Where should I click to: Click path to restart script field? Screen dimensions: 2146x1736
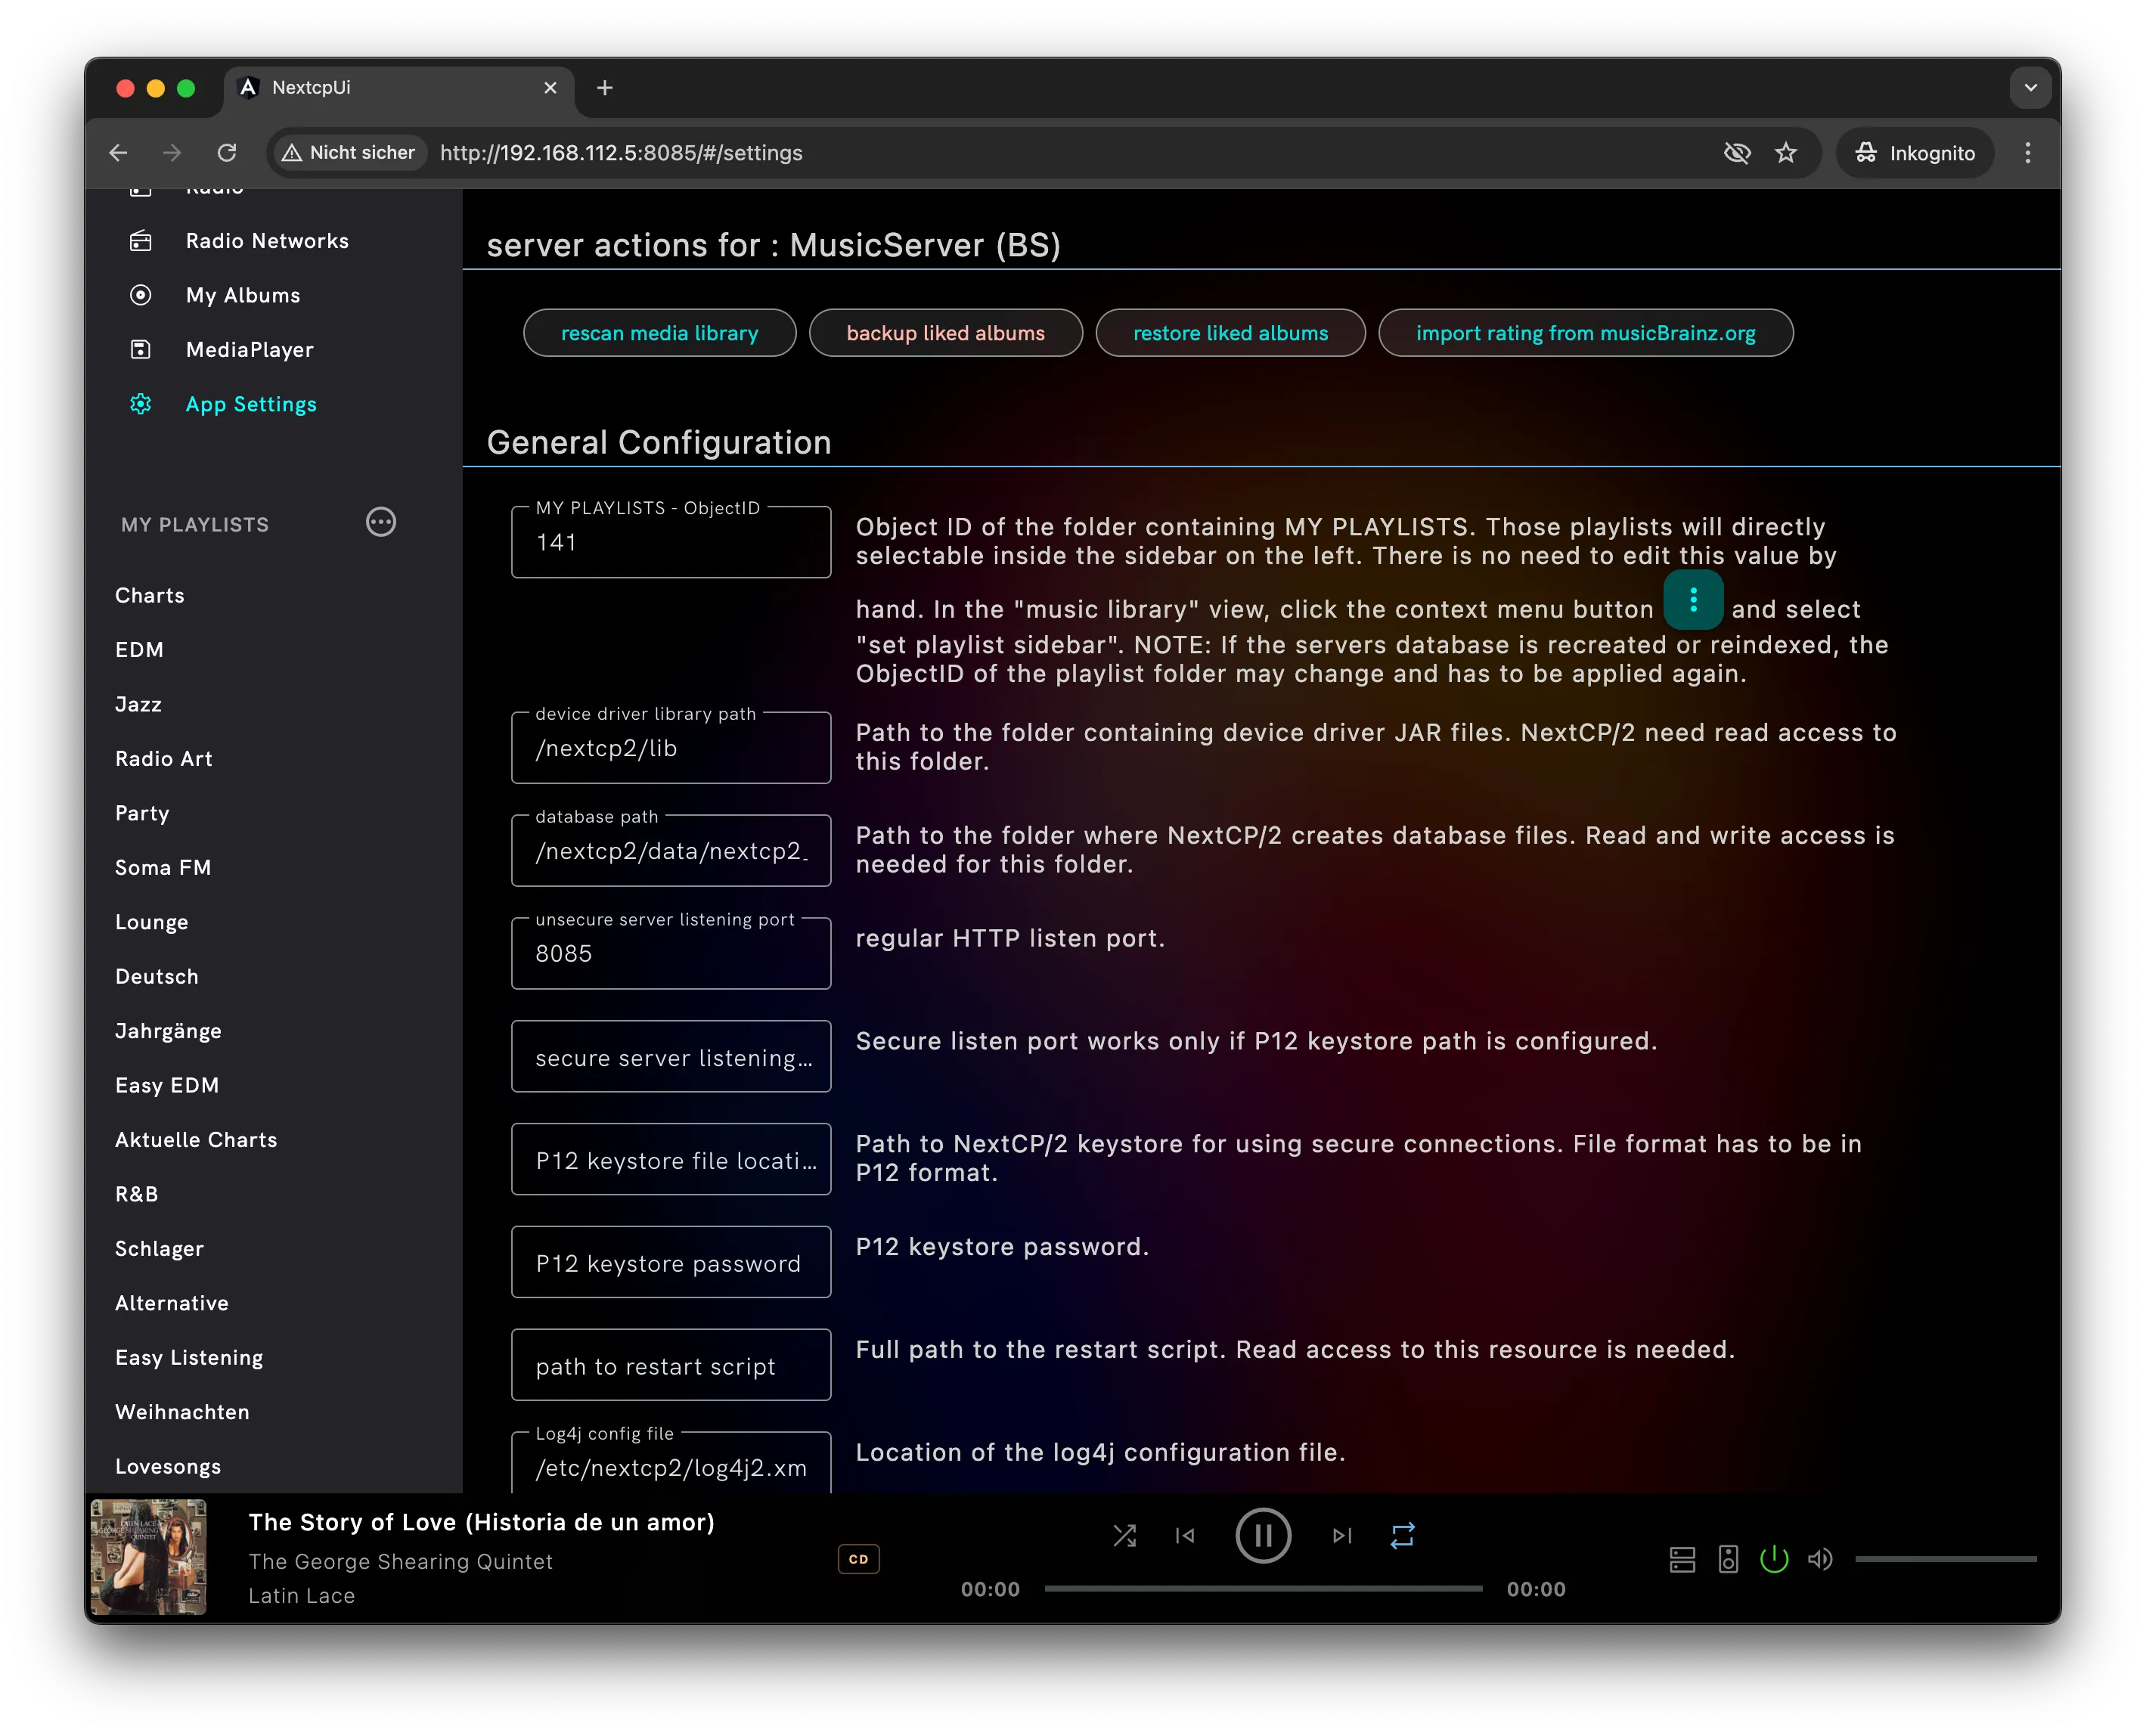671,1366
